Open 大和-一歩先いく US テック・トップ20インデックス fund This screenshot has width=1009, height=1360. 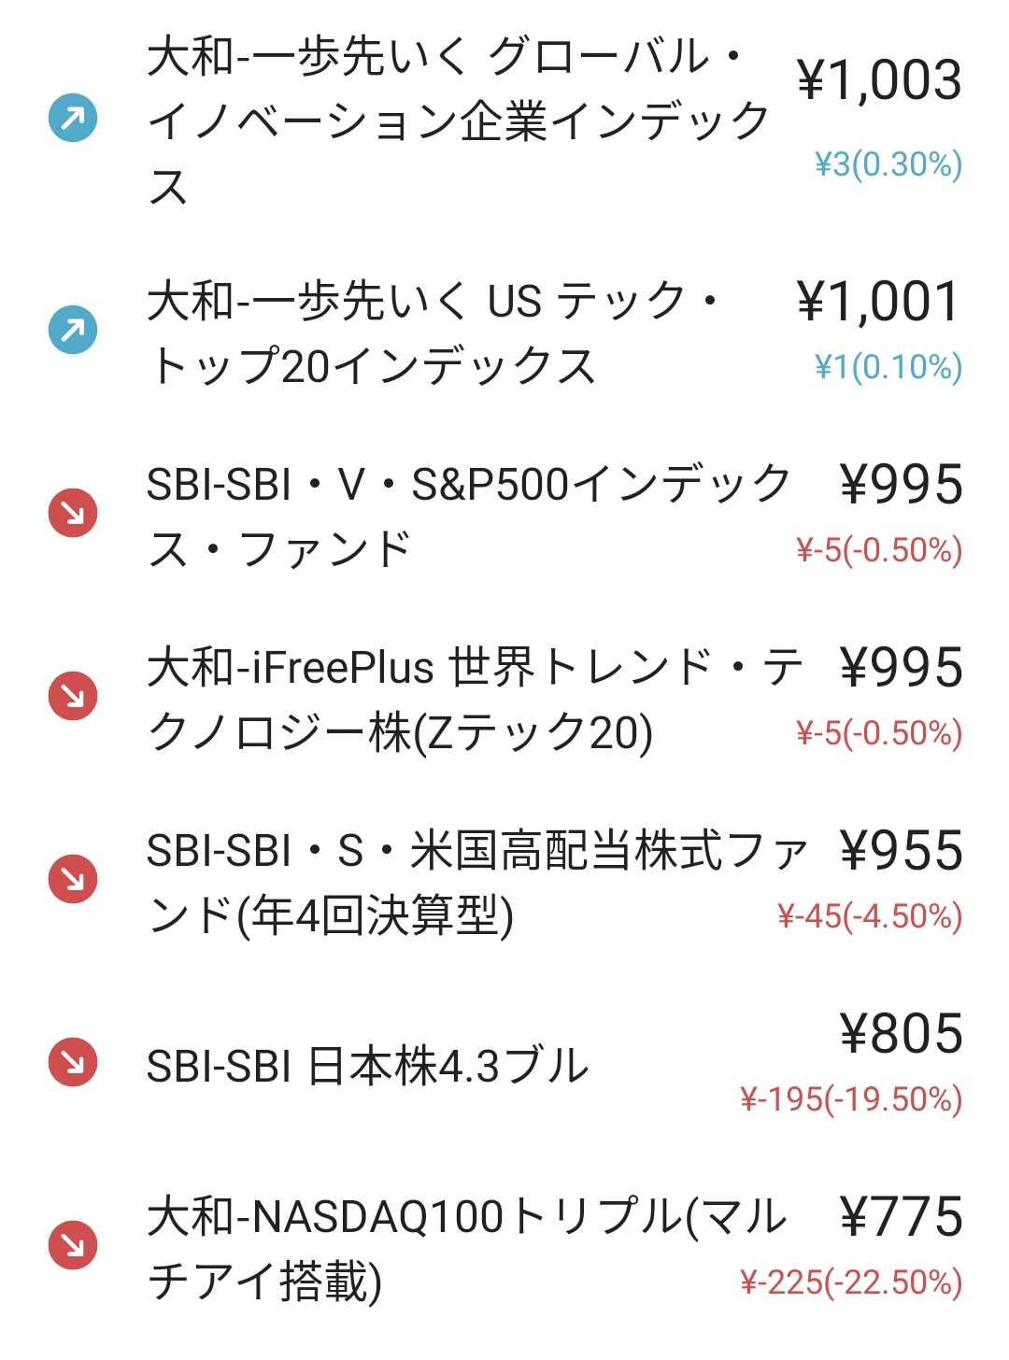pyautogui.click(x=434, y=333)
